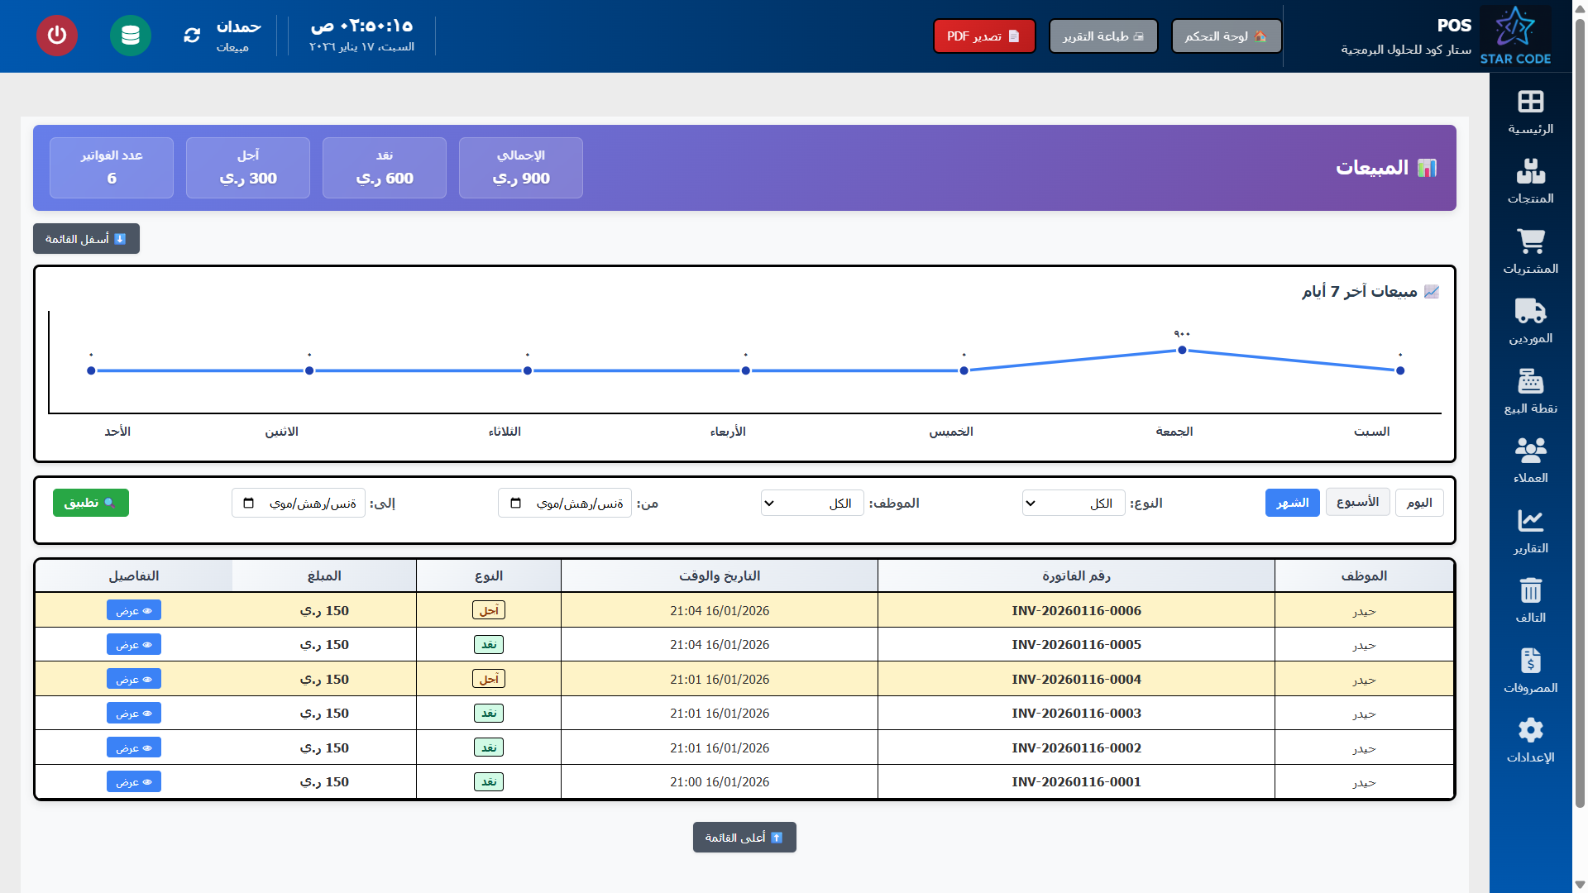
Task: Click تصدير PDF export button
Action: point(984,36)
